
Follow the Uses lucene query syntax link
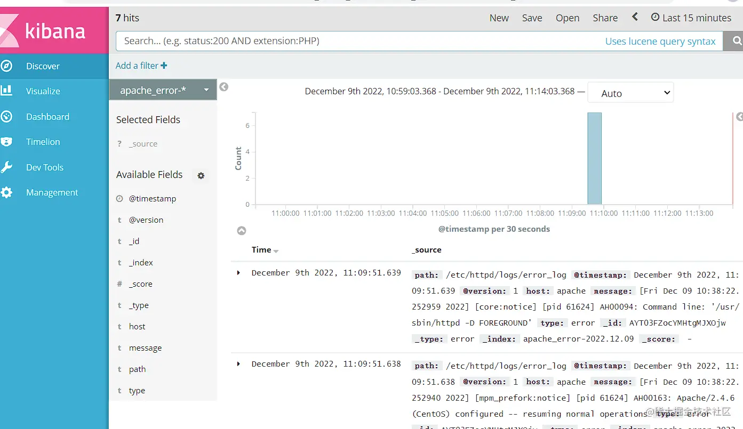660,41
